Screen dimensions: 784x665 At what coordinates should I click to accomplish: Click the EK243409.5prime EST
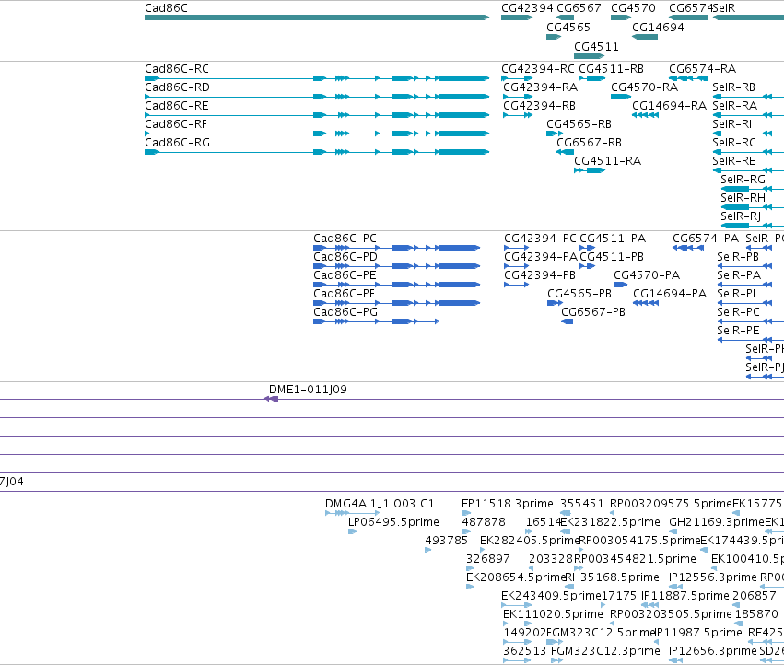516,605
